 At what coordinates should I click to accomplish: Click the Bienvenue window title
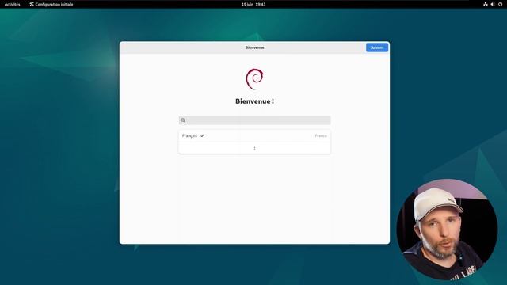[x=254, y=47]
